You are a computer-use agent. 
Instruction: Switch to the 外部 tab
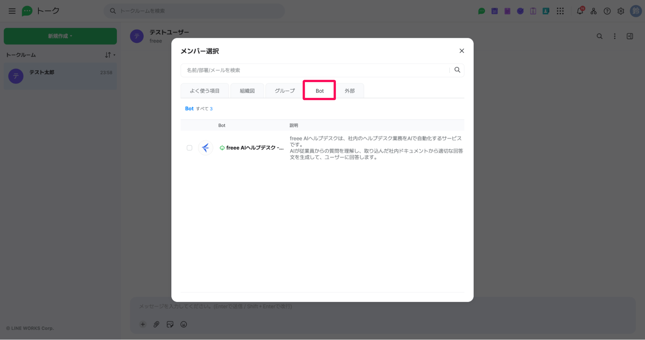349,91
